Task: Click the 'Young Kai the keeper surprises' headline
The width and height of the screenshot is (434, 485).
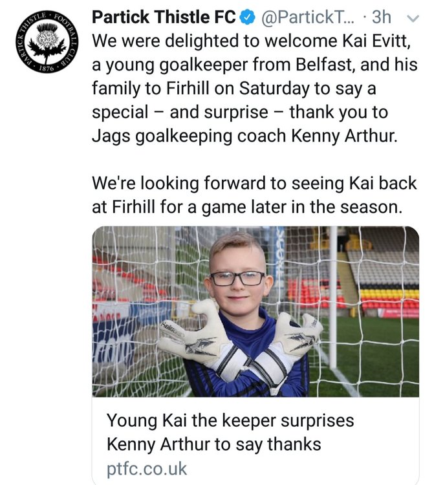Action: [230, 420]
